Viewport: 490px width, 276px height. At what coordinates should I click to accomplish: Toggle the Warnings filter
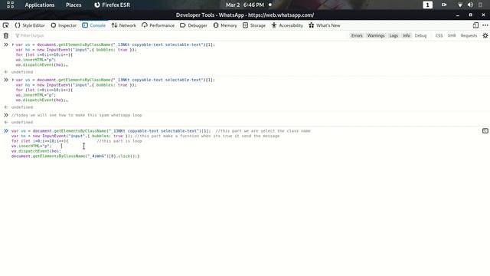click(x=376, y=36)
